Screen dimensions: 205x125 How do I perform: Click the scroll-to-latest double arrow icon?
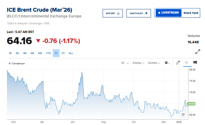click(183, 114)
